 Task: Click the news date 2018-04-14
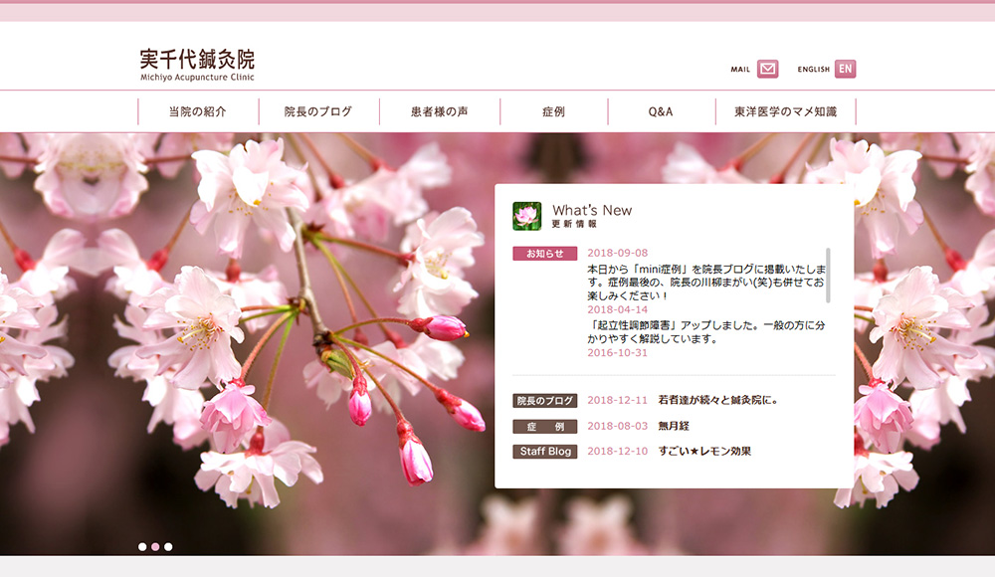click(618, 309)
